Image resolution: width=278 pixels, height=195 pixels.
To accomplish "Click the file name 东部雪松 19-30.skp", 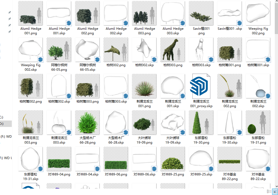I will coord(230,140).
